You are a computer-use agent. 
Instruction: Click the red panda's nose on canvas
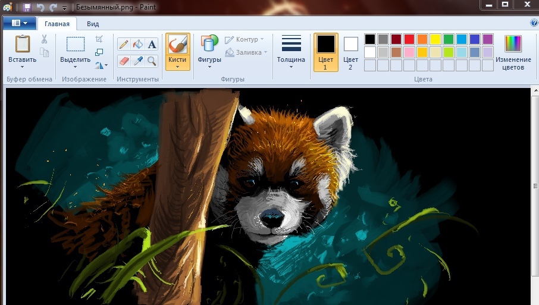click(x=272, y=217)
